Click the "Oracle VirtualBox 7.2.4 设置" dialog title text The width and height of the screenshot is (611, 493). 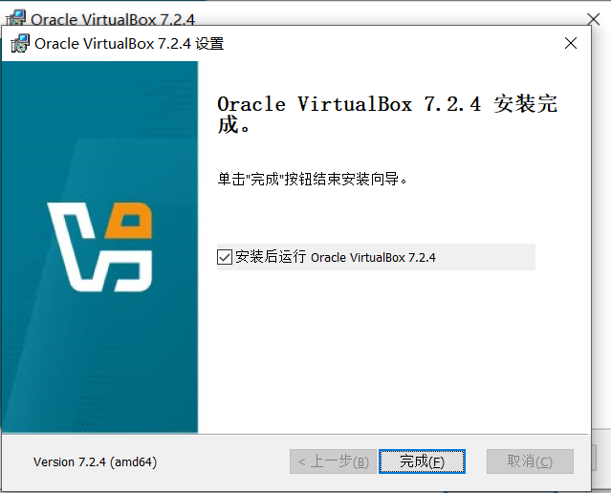coord(129,43)
